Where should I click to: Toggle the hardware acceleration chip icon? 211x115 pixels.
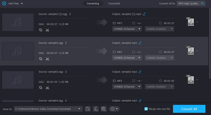coord(103,109)
